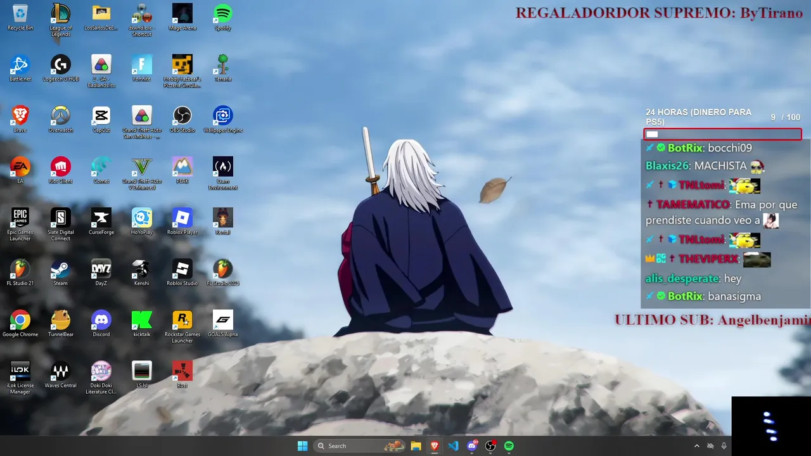The height and width of the screenshot is (456, 811).
Task: Click the 24 HORAS goal progress bar
Action: 723,134
